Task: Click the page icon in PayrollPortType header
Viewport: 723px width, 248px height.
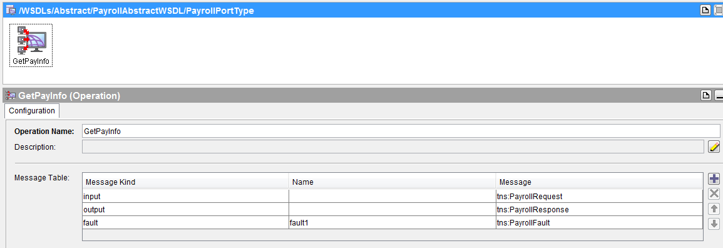Action: point(705,10)
